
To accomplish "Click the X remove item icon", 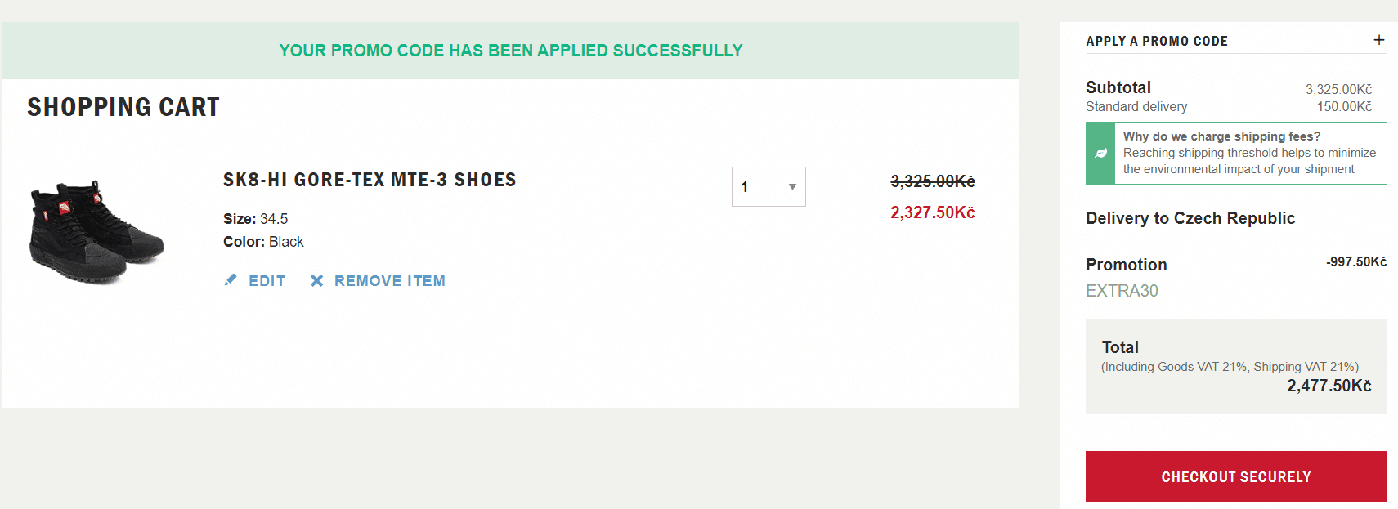I will click(x=317, y=280).
